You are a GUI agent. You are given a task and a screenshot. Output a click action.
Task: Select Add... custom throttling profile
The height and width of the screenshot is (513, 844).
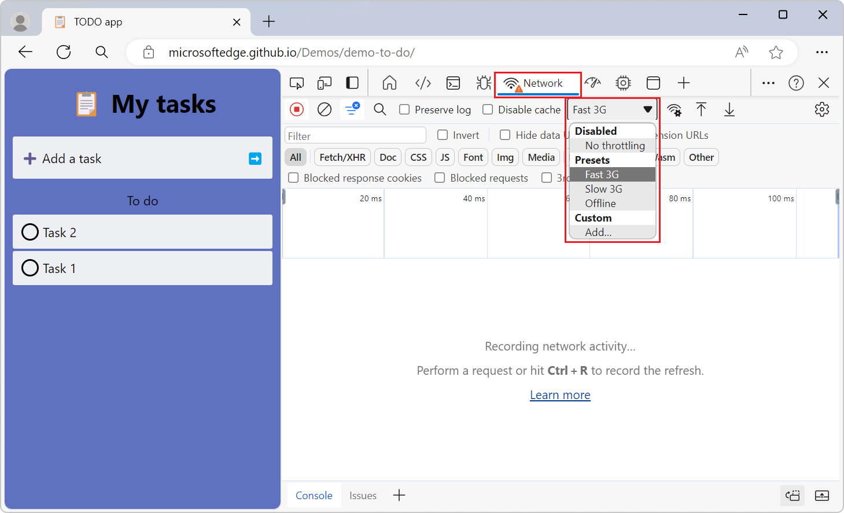click(x=613, y=232)
